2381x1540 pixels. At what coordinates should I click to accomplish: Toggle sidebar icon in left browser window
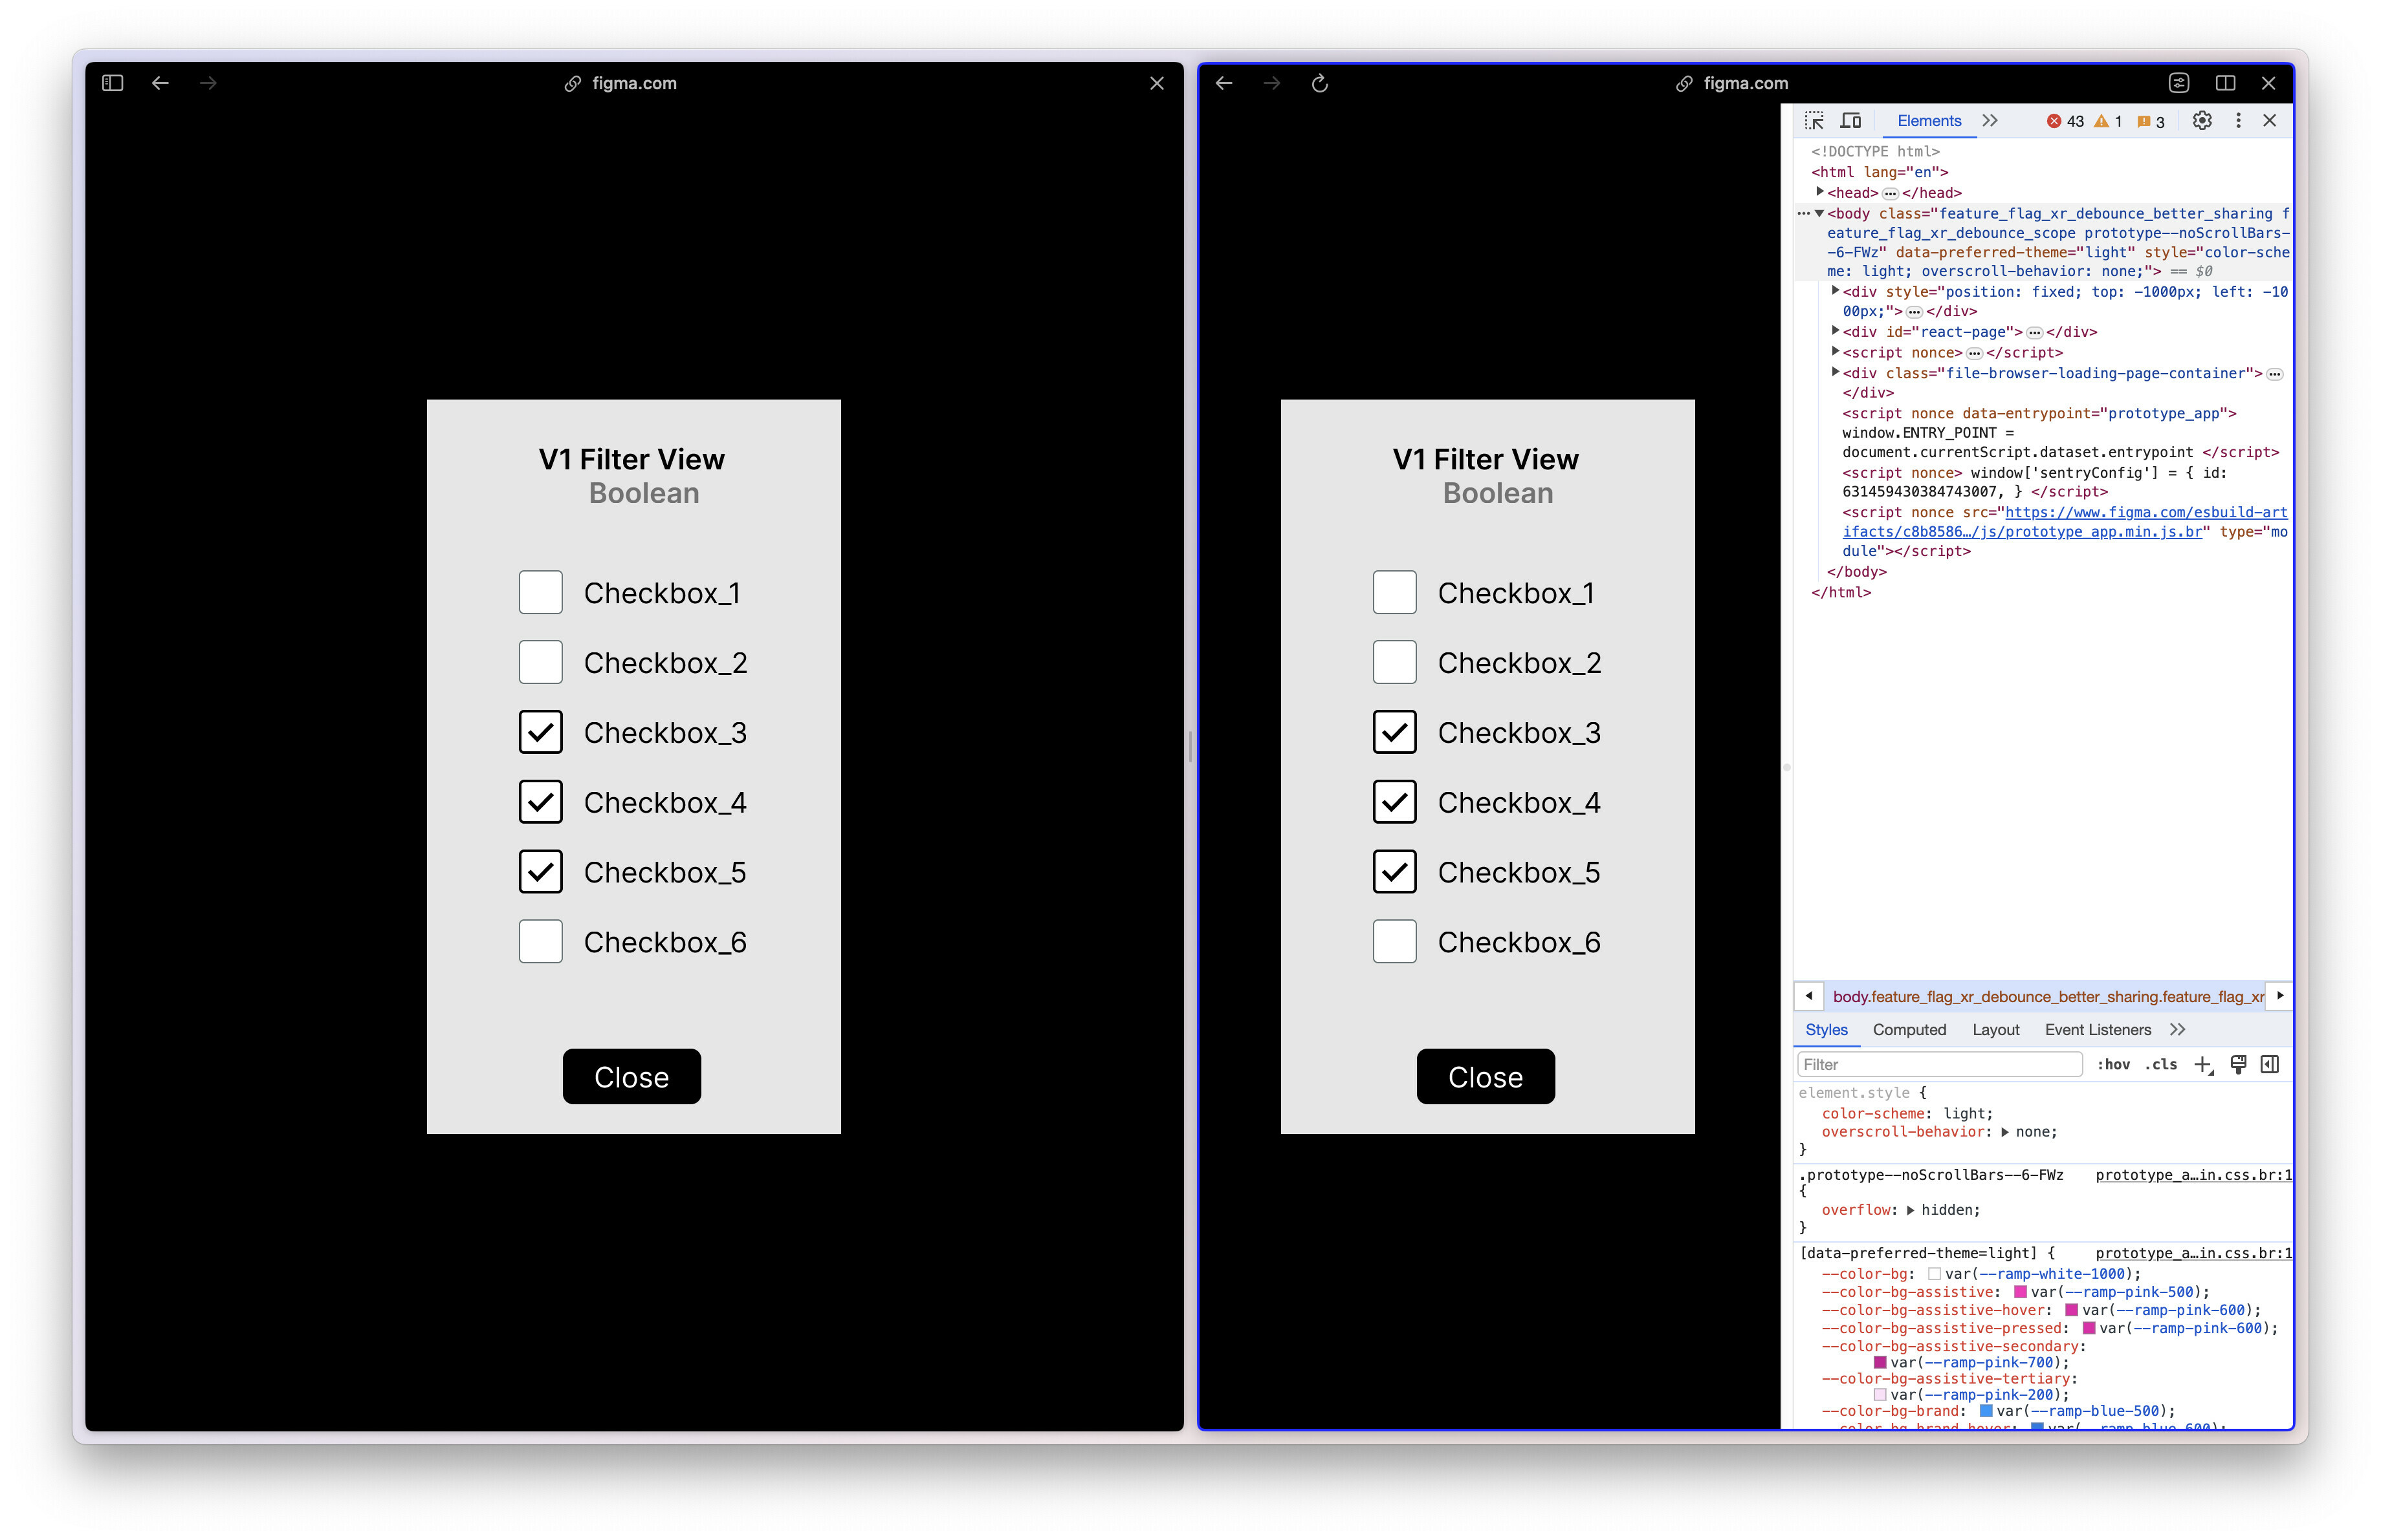pos(112,83)
